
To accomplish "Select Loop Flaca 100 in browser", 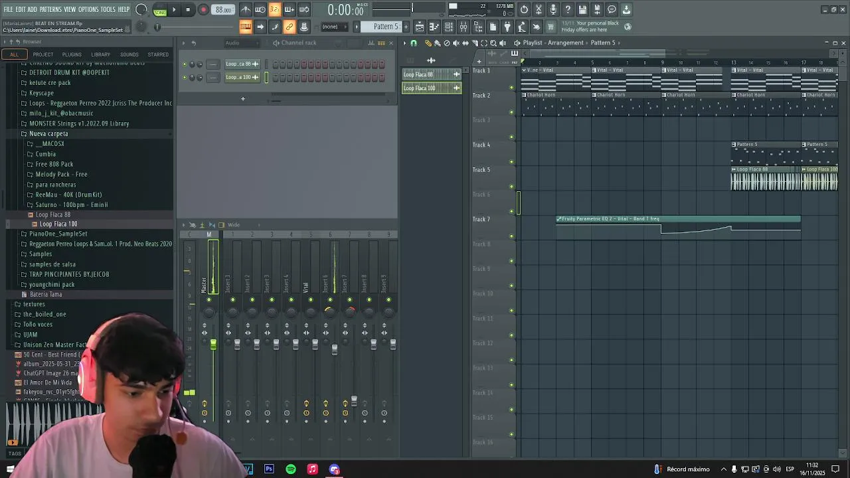I will tap(58, 224).
